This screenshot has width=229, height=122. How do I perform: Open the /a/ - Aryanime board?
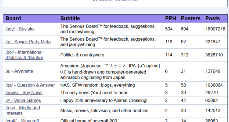(19, 71)
